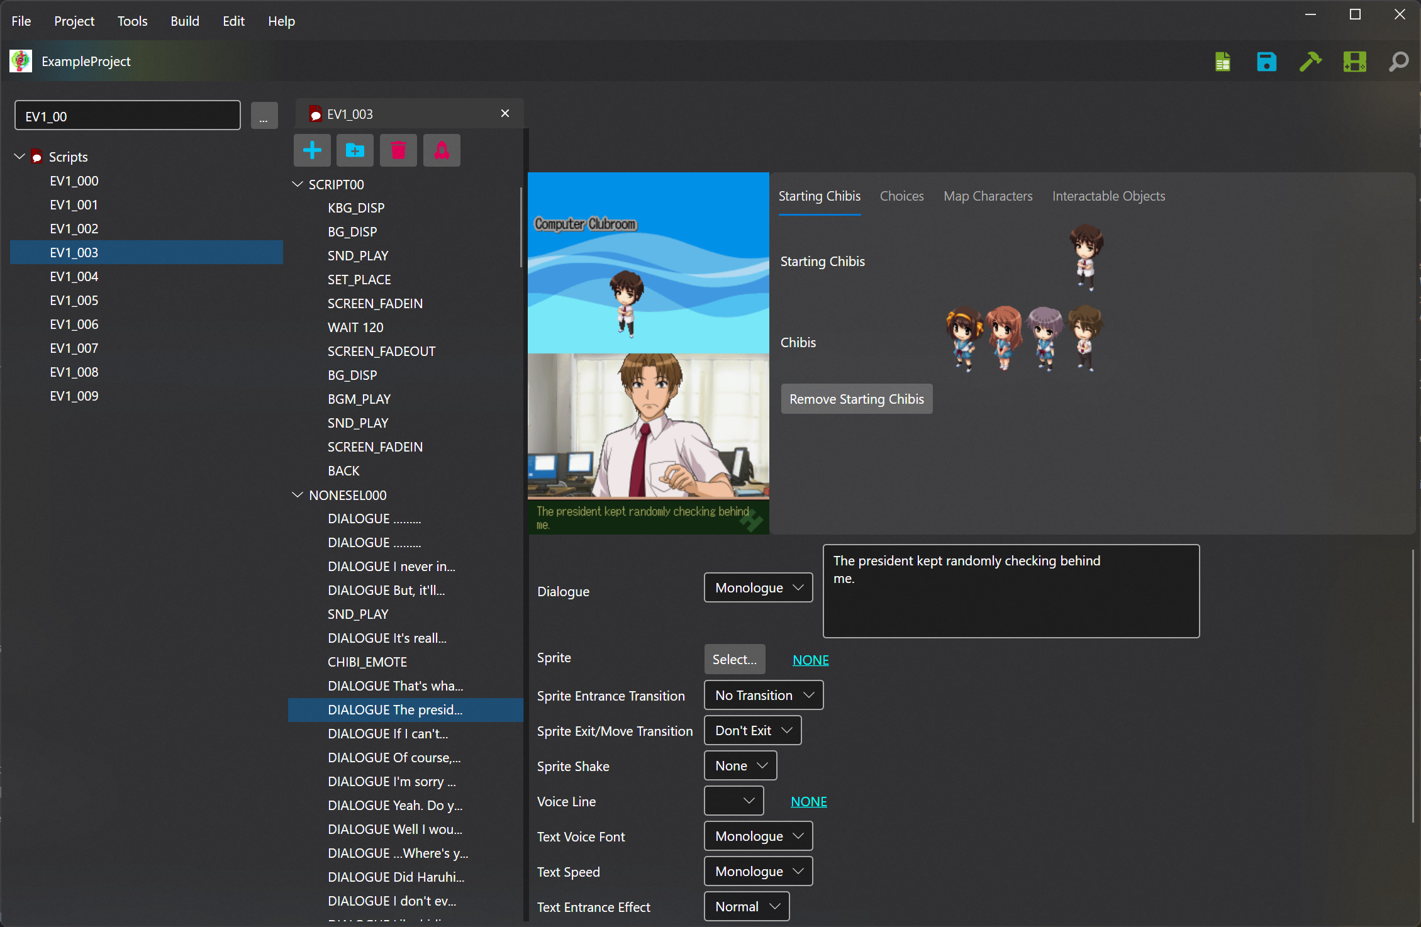Screen dimensions: 1421x927
Task: Open the Sprite Entrance Transition dropdown
Action: (x=763, y=695)
